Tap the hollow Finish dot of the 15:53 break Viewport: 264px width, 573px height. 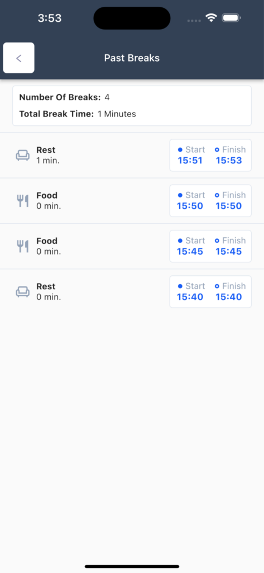click(x=217, y=150)
